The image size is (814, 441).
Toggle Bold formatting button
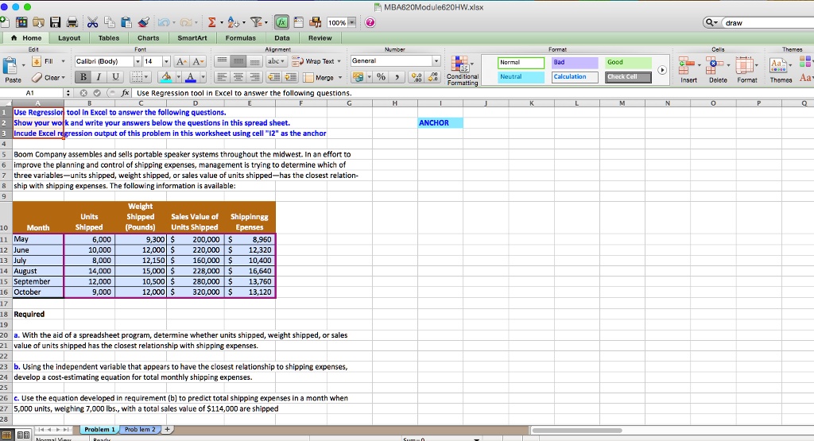pos(83,77)
